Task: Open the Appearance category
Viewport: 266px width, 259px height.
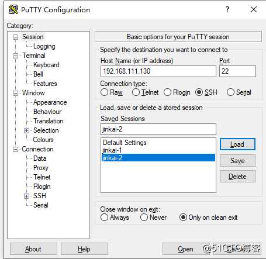Action: coord(50,102)
